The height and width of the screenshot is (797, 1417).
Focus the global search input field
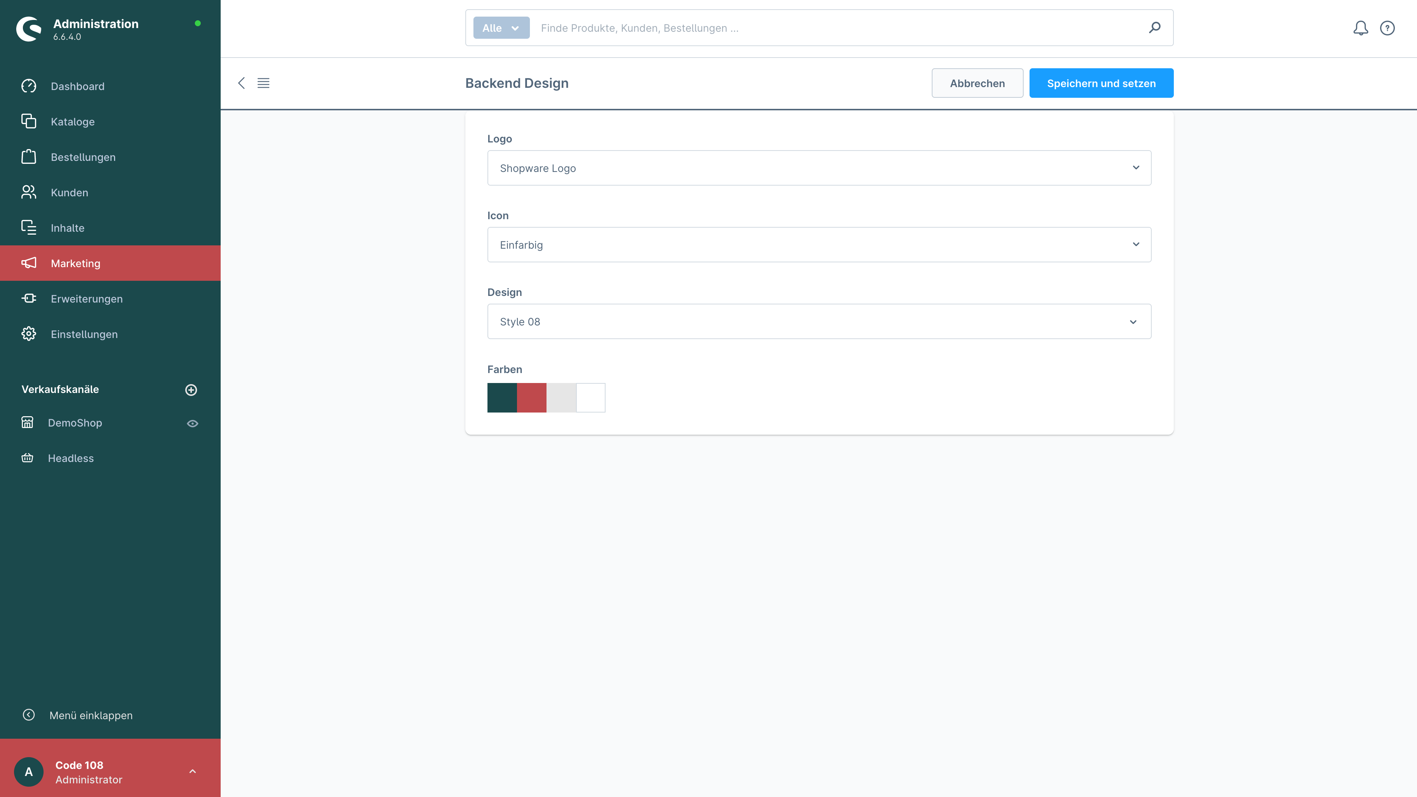coord(836,28)
